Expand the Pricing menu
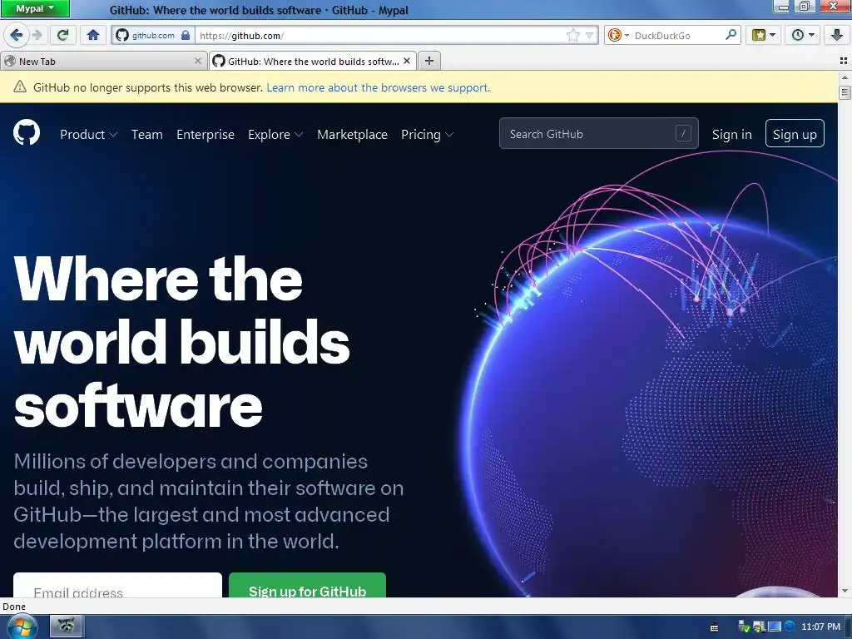The image size is (852, 639). (x=427, y=134)
